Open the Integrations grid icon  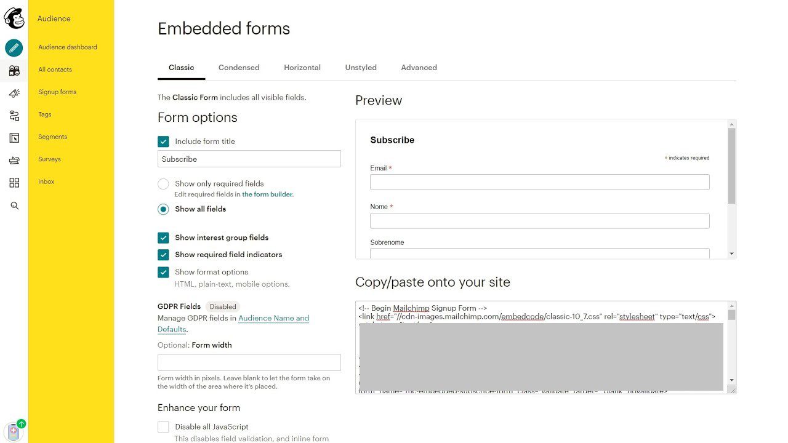click(14, 182)
